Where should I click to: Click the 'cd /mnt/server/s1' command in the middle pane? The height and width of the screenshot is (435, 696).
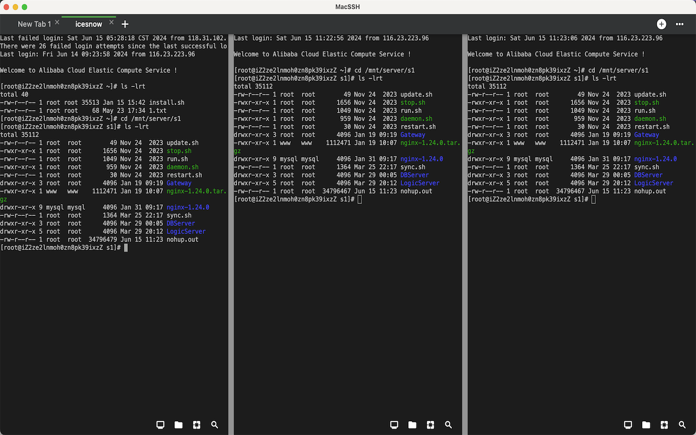384,70
